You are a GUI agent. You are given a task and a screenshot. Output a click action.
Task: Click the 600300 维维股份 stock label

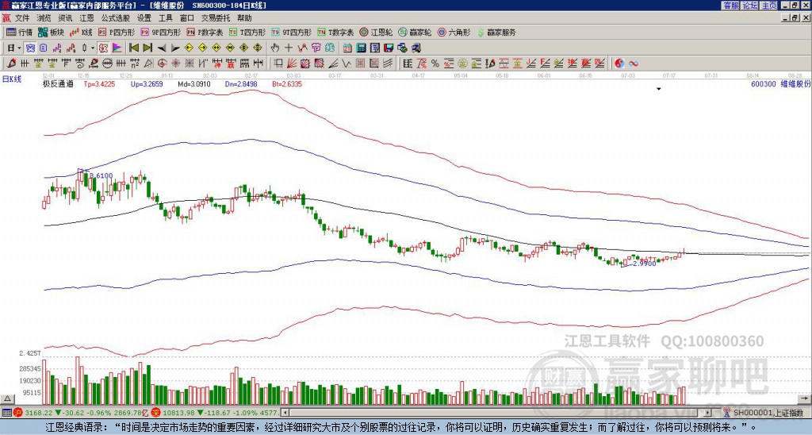tap(780, 83)
